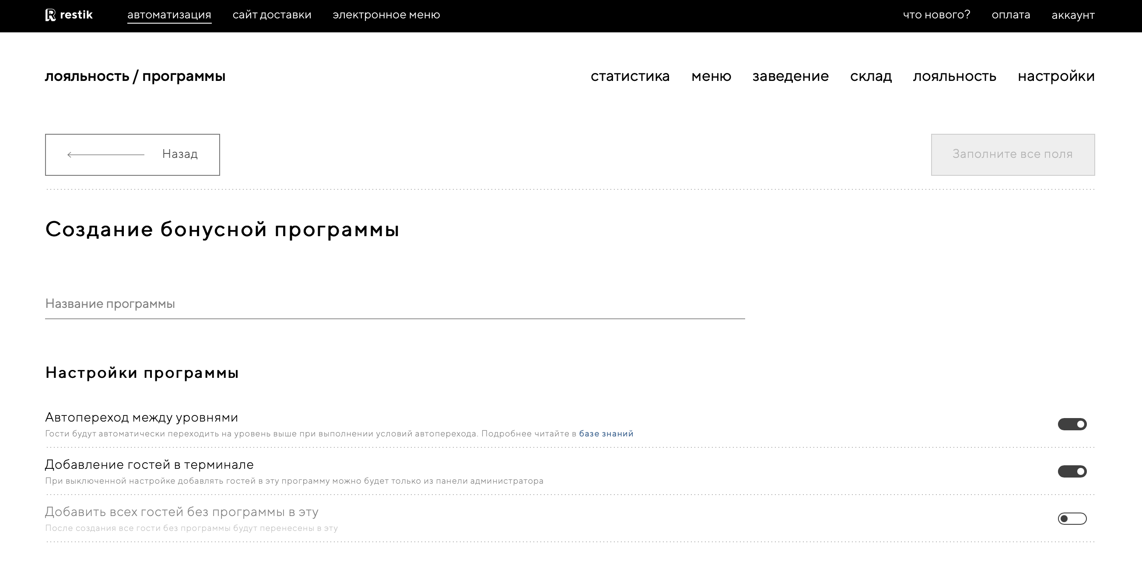The image size is (1142, 572).
Task: Click the restik logo icon
Action: (x=51, y=15)
